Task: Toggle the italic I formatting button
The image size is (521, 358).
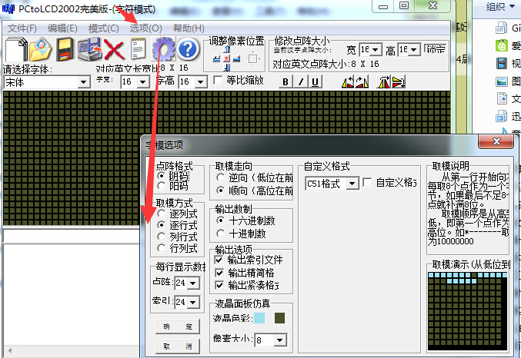Action: pyautogui.click(x=300, y=82)
